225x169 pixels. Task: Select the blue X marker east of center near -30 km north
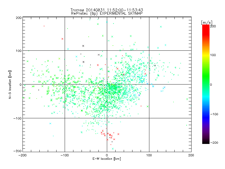(x=139, y=95)
